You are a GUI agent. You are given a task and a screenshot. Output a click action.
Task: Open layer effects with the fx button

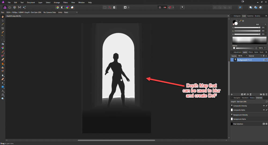(248, 94)
